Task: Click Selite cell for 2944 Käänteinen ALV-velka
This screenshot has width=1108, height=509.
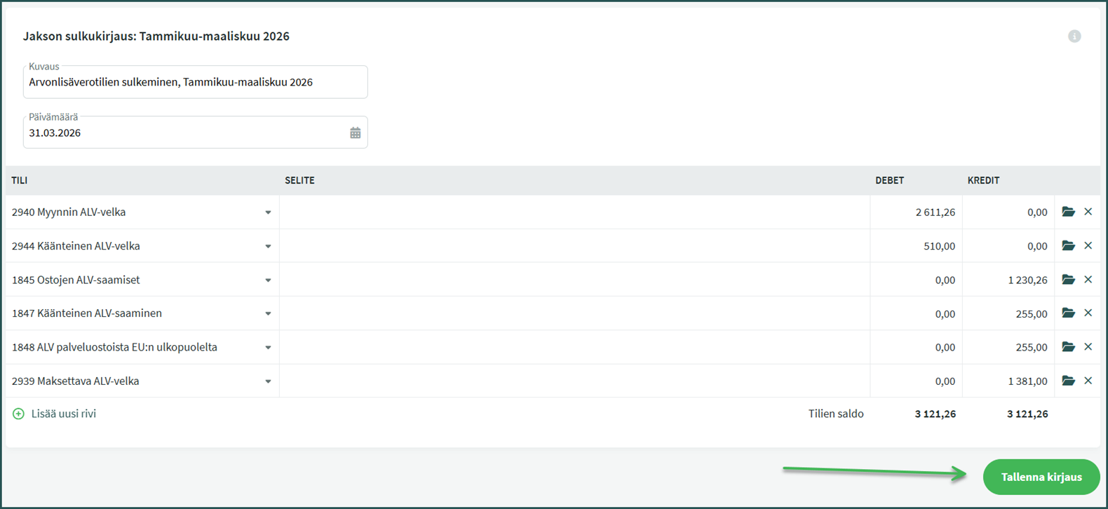Action: pos(574,246)
